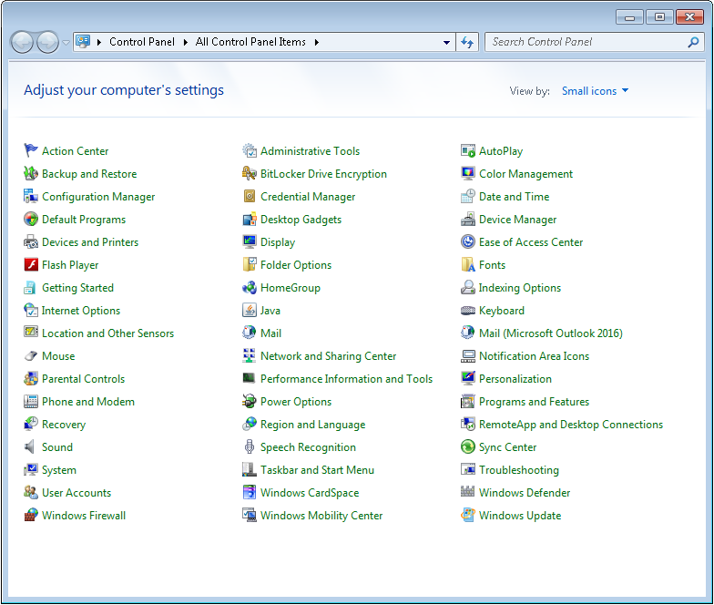
Task: Select the Control Panel breadcrumb
Action: coord(142,42)
